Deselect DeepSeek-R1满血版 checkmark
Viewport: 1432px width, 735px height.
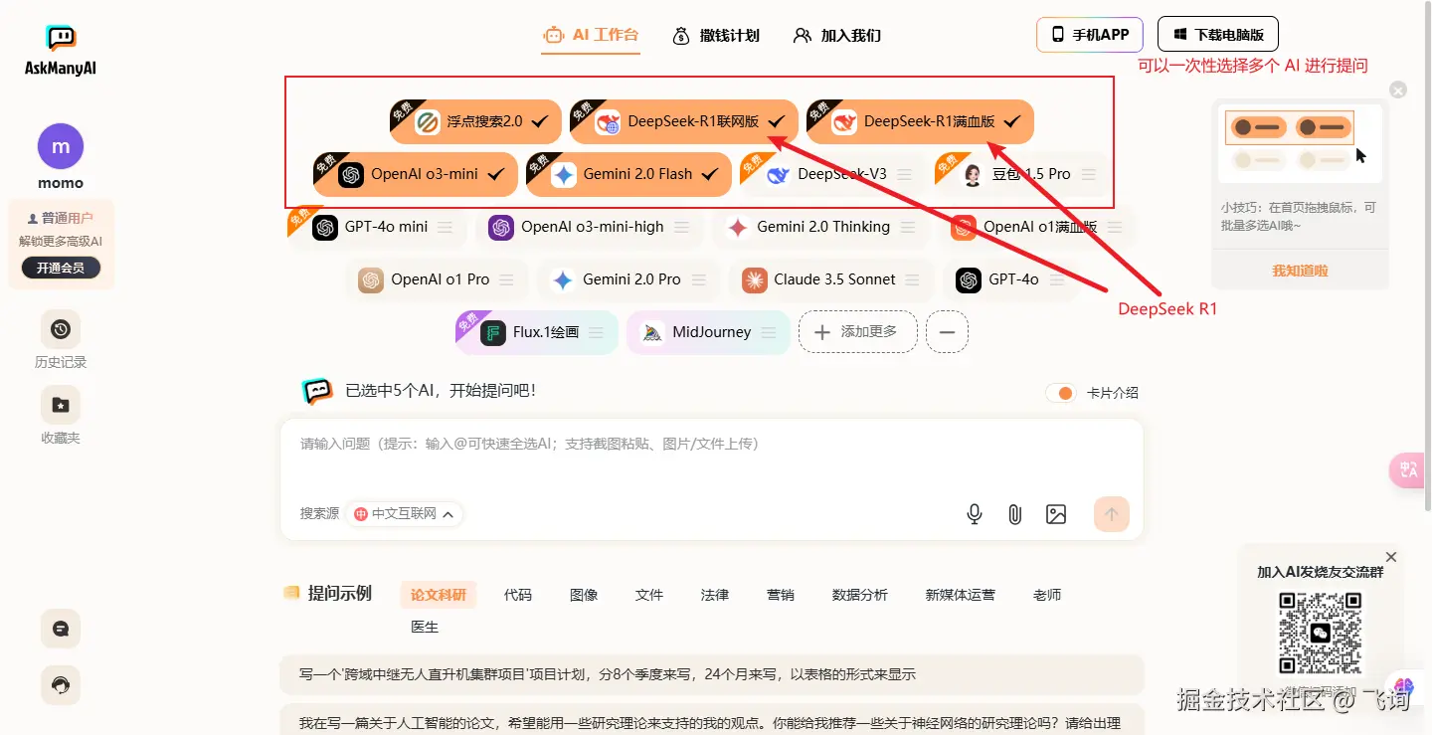point(1012,121)
